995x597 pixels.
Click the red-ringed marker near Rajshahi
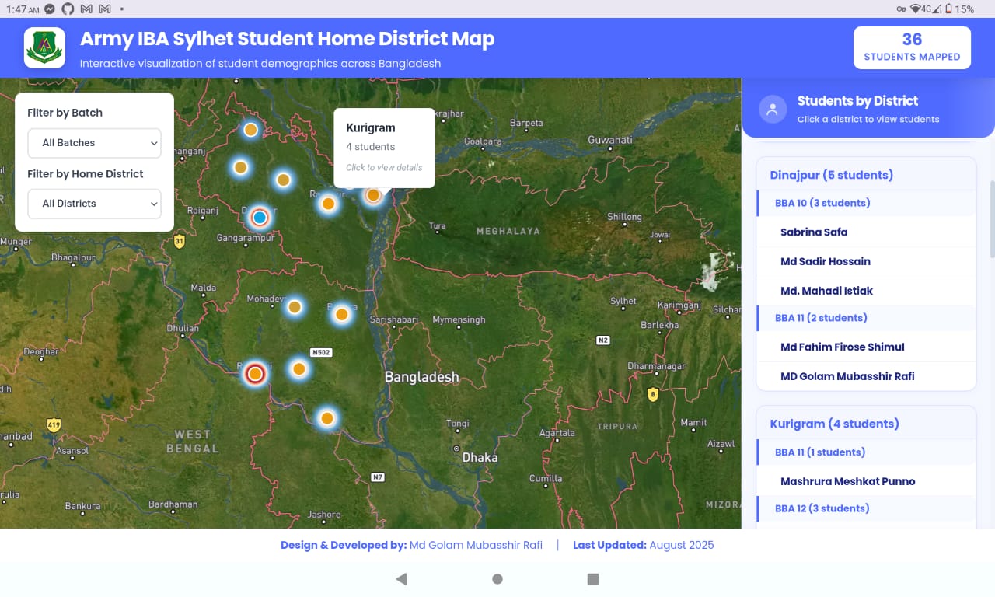[x=254, y=374]
